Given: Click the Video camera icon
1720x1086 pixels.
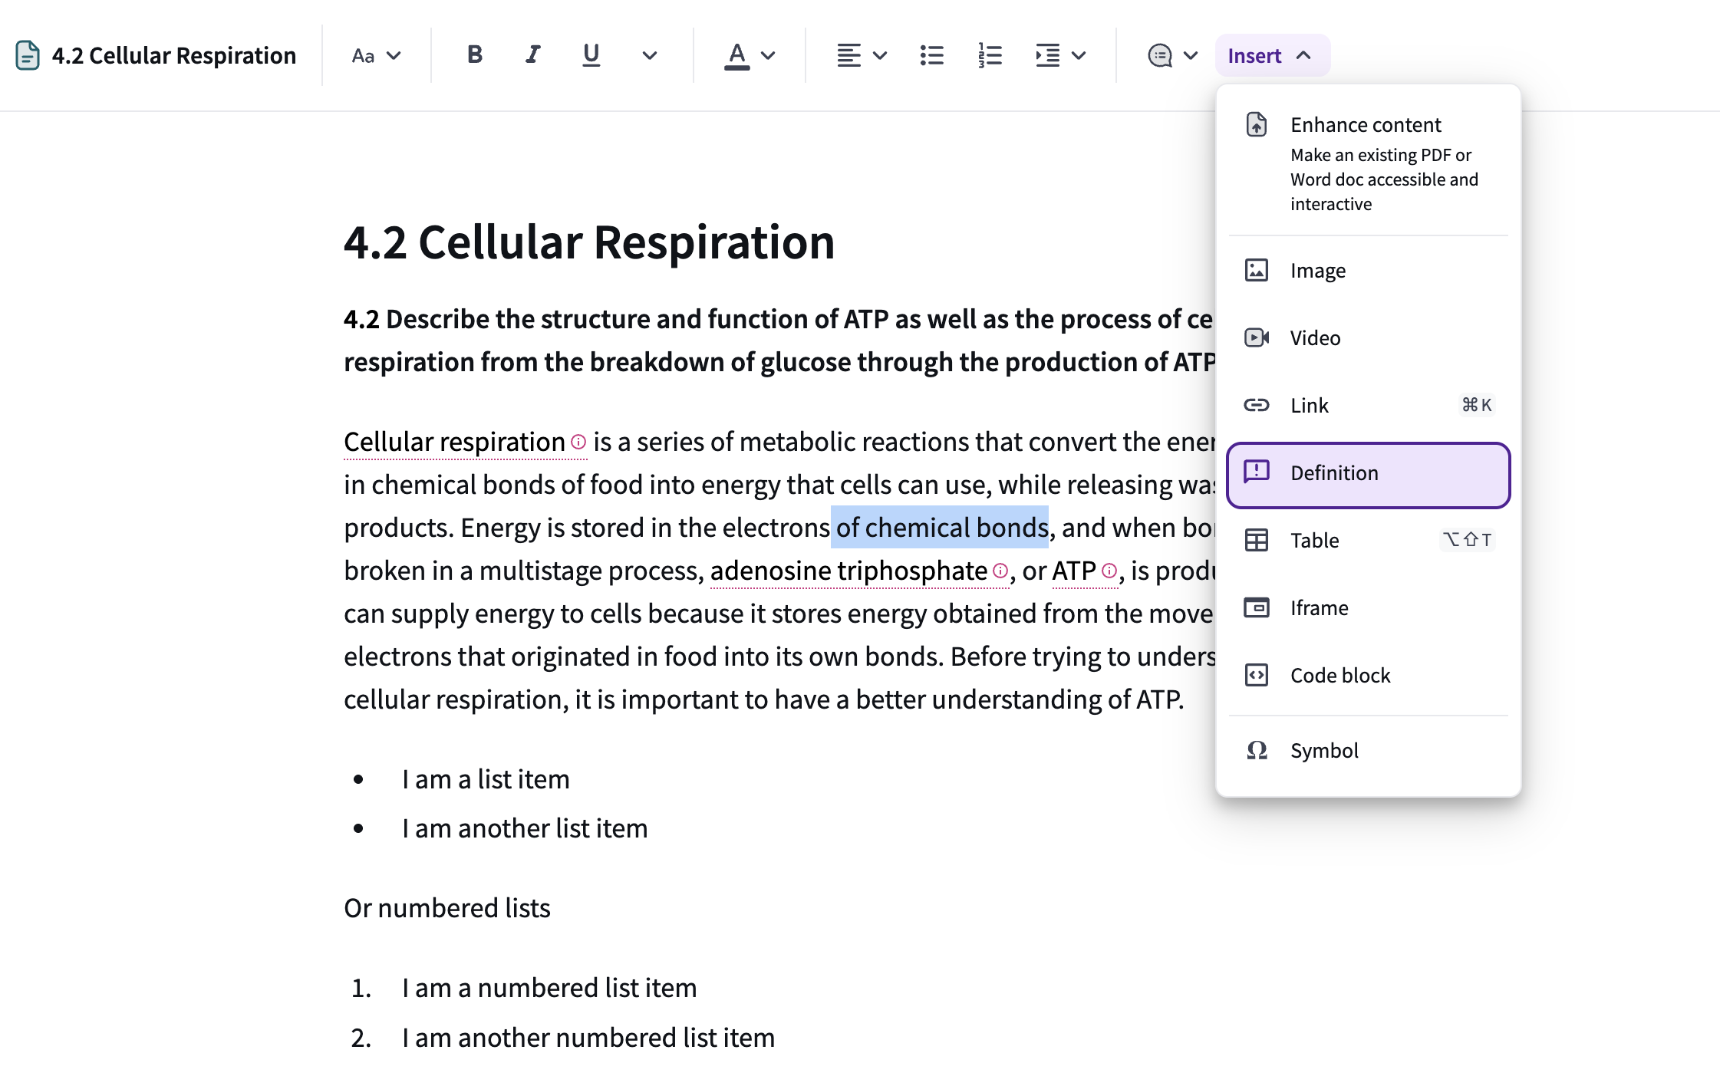Looking at the screenshot, I should coord(1257,337).
